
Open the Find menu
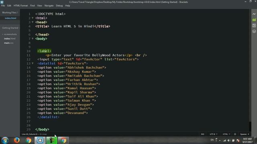pyautogui.click(x=32, y=6)
